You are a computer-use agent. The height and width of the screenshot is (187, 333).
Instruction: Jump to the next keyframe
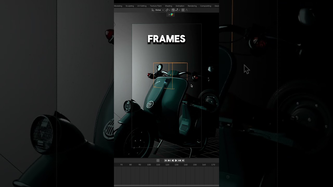point(180,161)
